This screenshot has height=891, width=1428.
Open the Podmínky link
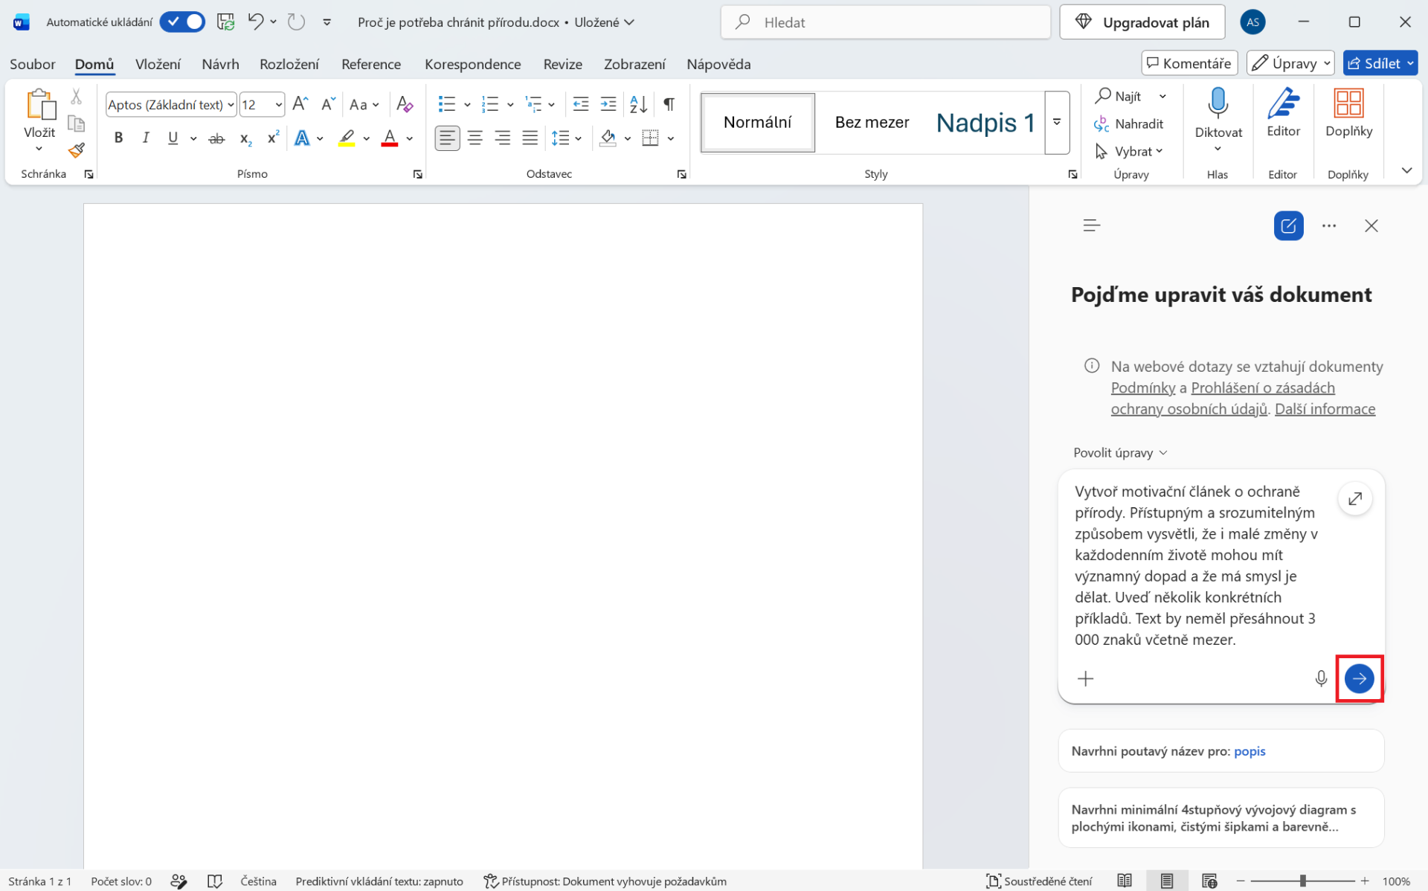[x=1142, y=387]
